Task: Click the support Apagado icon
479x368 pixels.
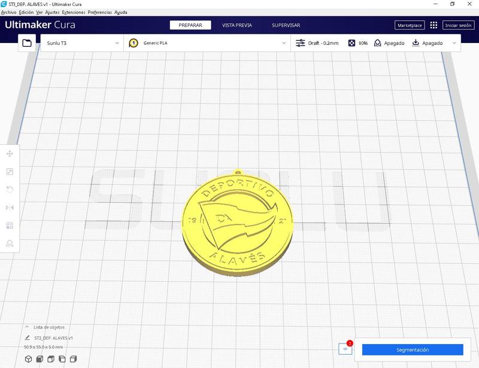Action: [x=378, y=43]
